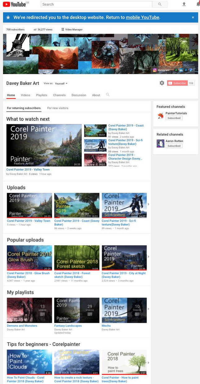
Task: Open the DeviantArt icon on banner
Action: click(176, 70)
